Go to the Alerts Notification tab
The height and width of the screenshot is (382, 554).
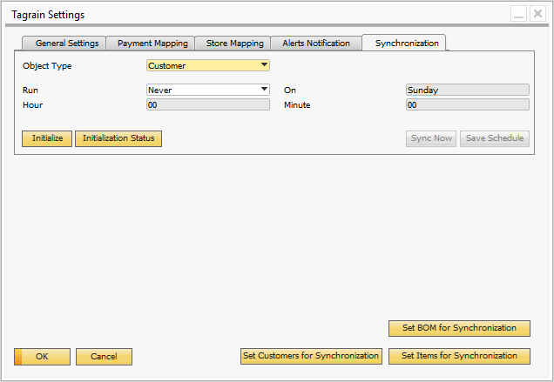[315, 44]
